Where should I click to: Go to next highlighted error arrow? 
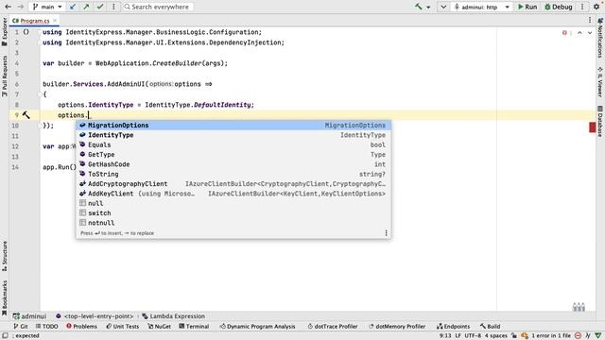click(x=590, y=33)
